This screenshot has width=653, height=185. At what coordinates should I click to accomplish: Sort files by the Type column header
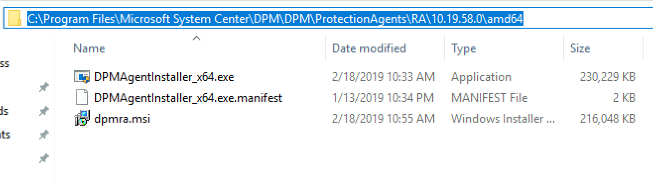[x=463, y=48]
